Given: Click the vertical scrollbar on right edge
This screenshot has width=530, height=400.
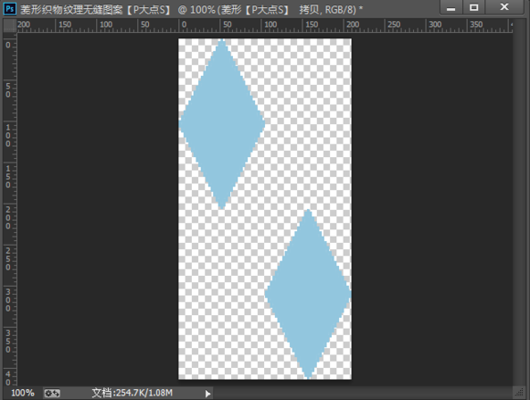Looking at the screenshot, I should click(x=518, y=203).
